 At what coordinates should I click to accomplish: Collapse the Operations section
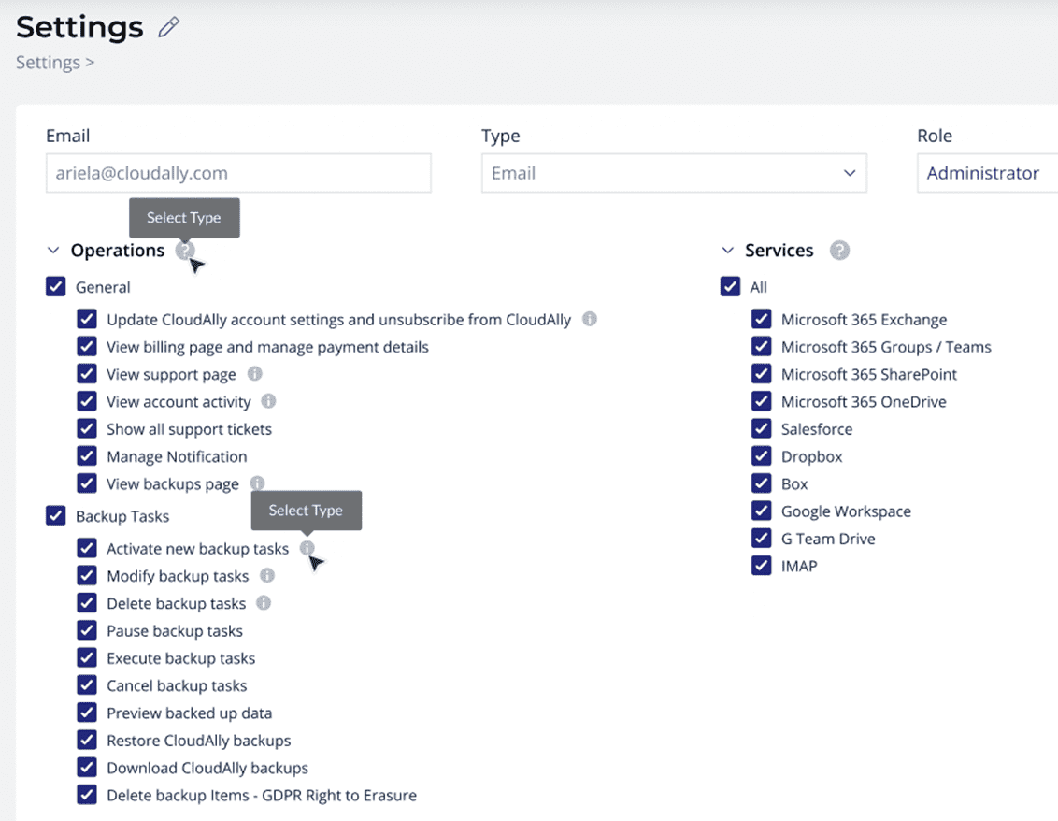[53, 250]
